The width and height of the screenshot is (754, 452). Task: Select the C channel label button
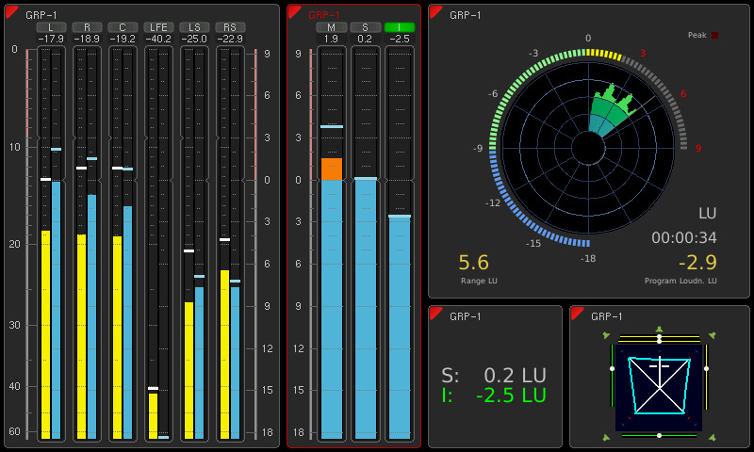click(x=123, y=27)
